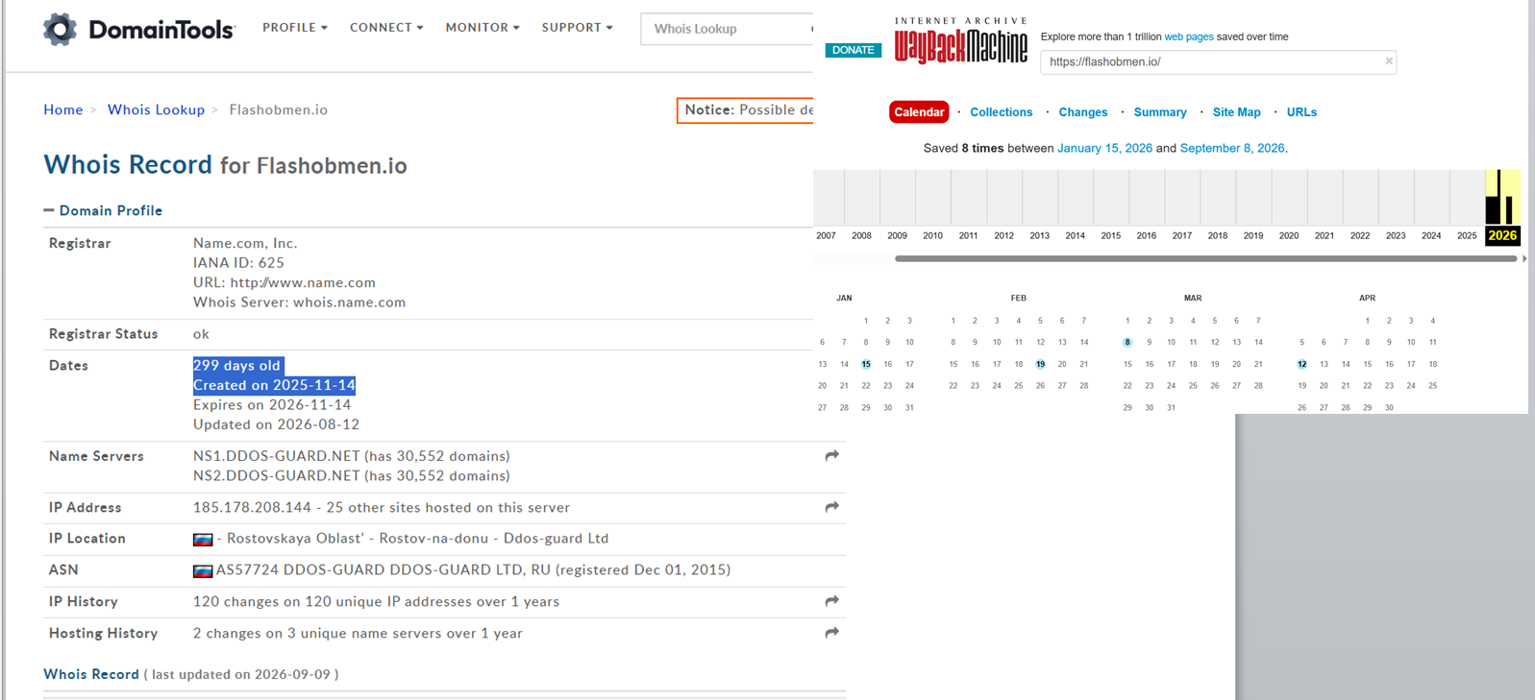Image resolution: width=1535 pixels, height=700 pixels.
Task: Select year 2024 on the timeline
Action: tap(1431, 235)
